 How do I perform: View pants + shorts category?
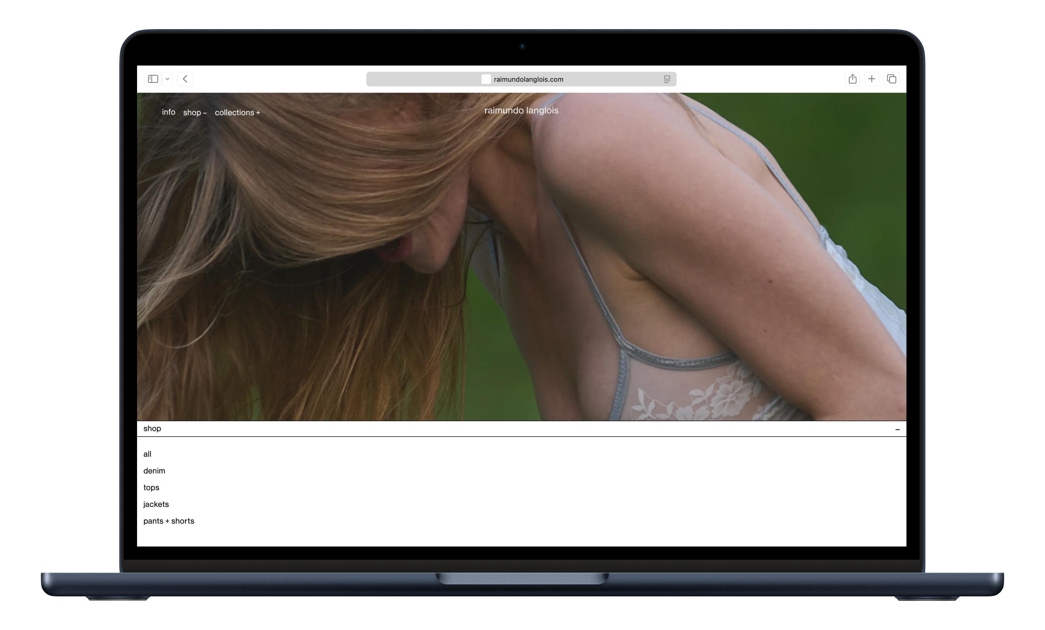point(168,521)
